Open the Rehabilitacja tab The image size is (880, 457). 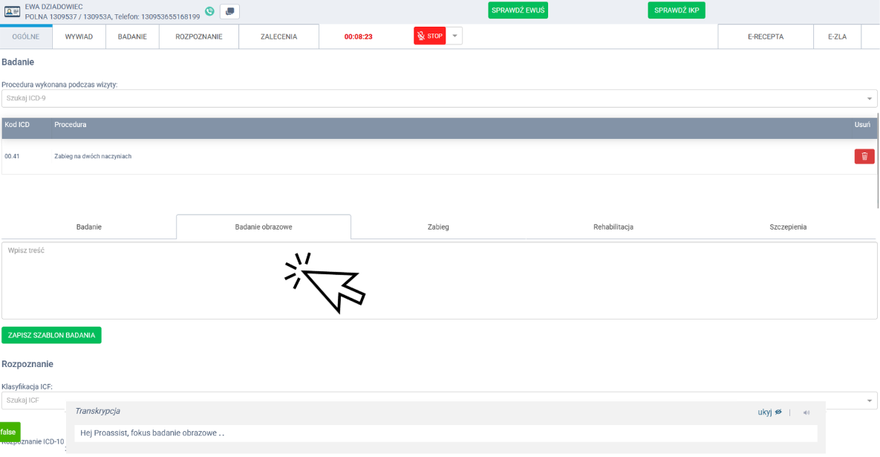point(613,227)
